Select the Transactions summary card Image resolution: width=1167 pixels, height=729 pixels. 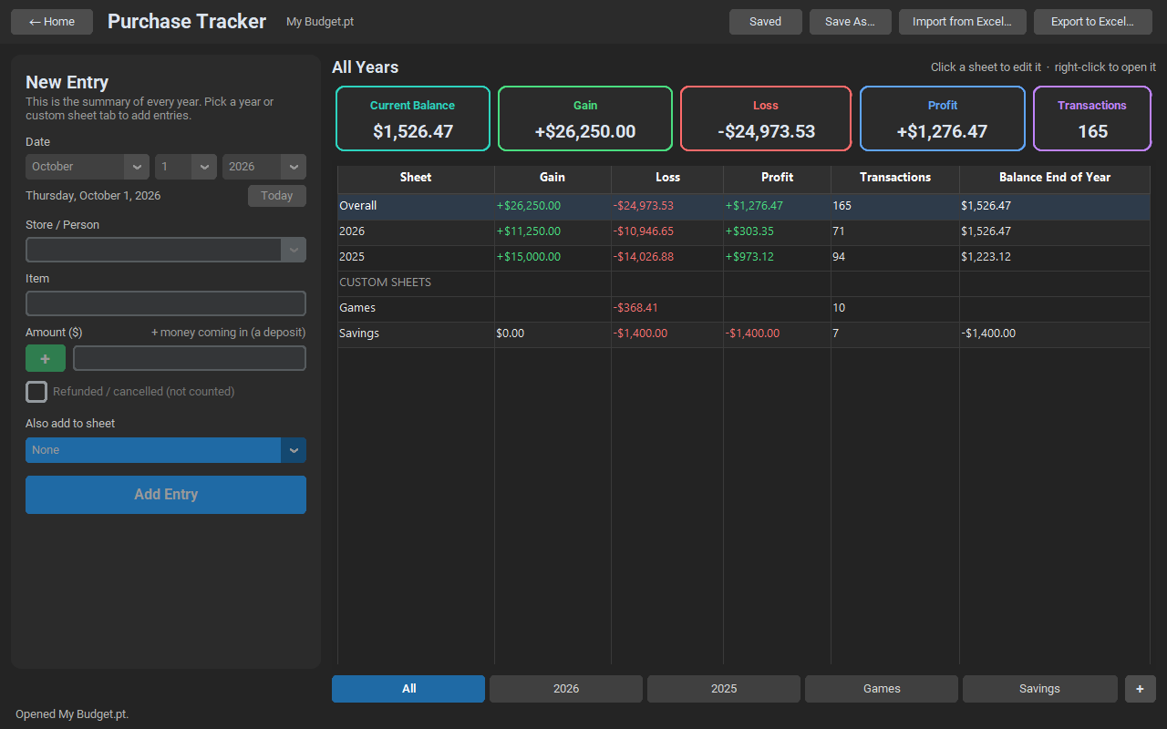(1092, 118)
